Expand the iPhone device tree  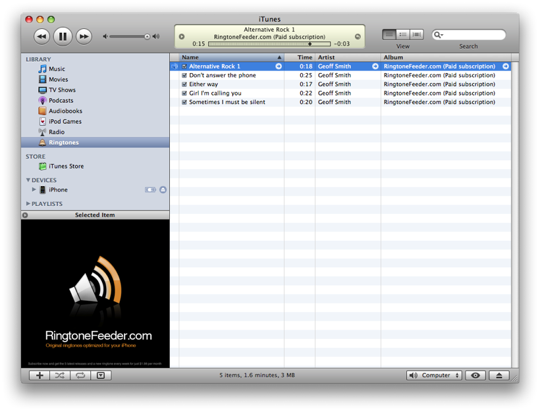34,190
